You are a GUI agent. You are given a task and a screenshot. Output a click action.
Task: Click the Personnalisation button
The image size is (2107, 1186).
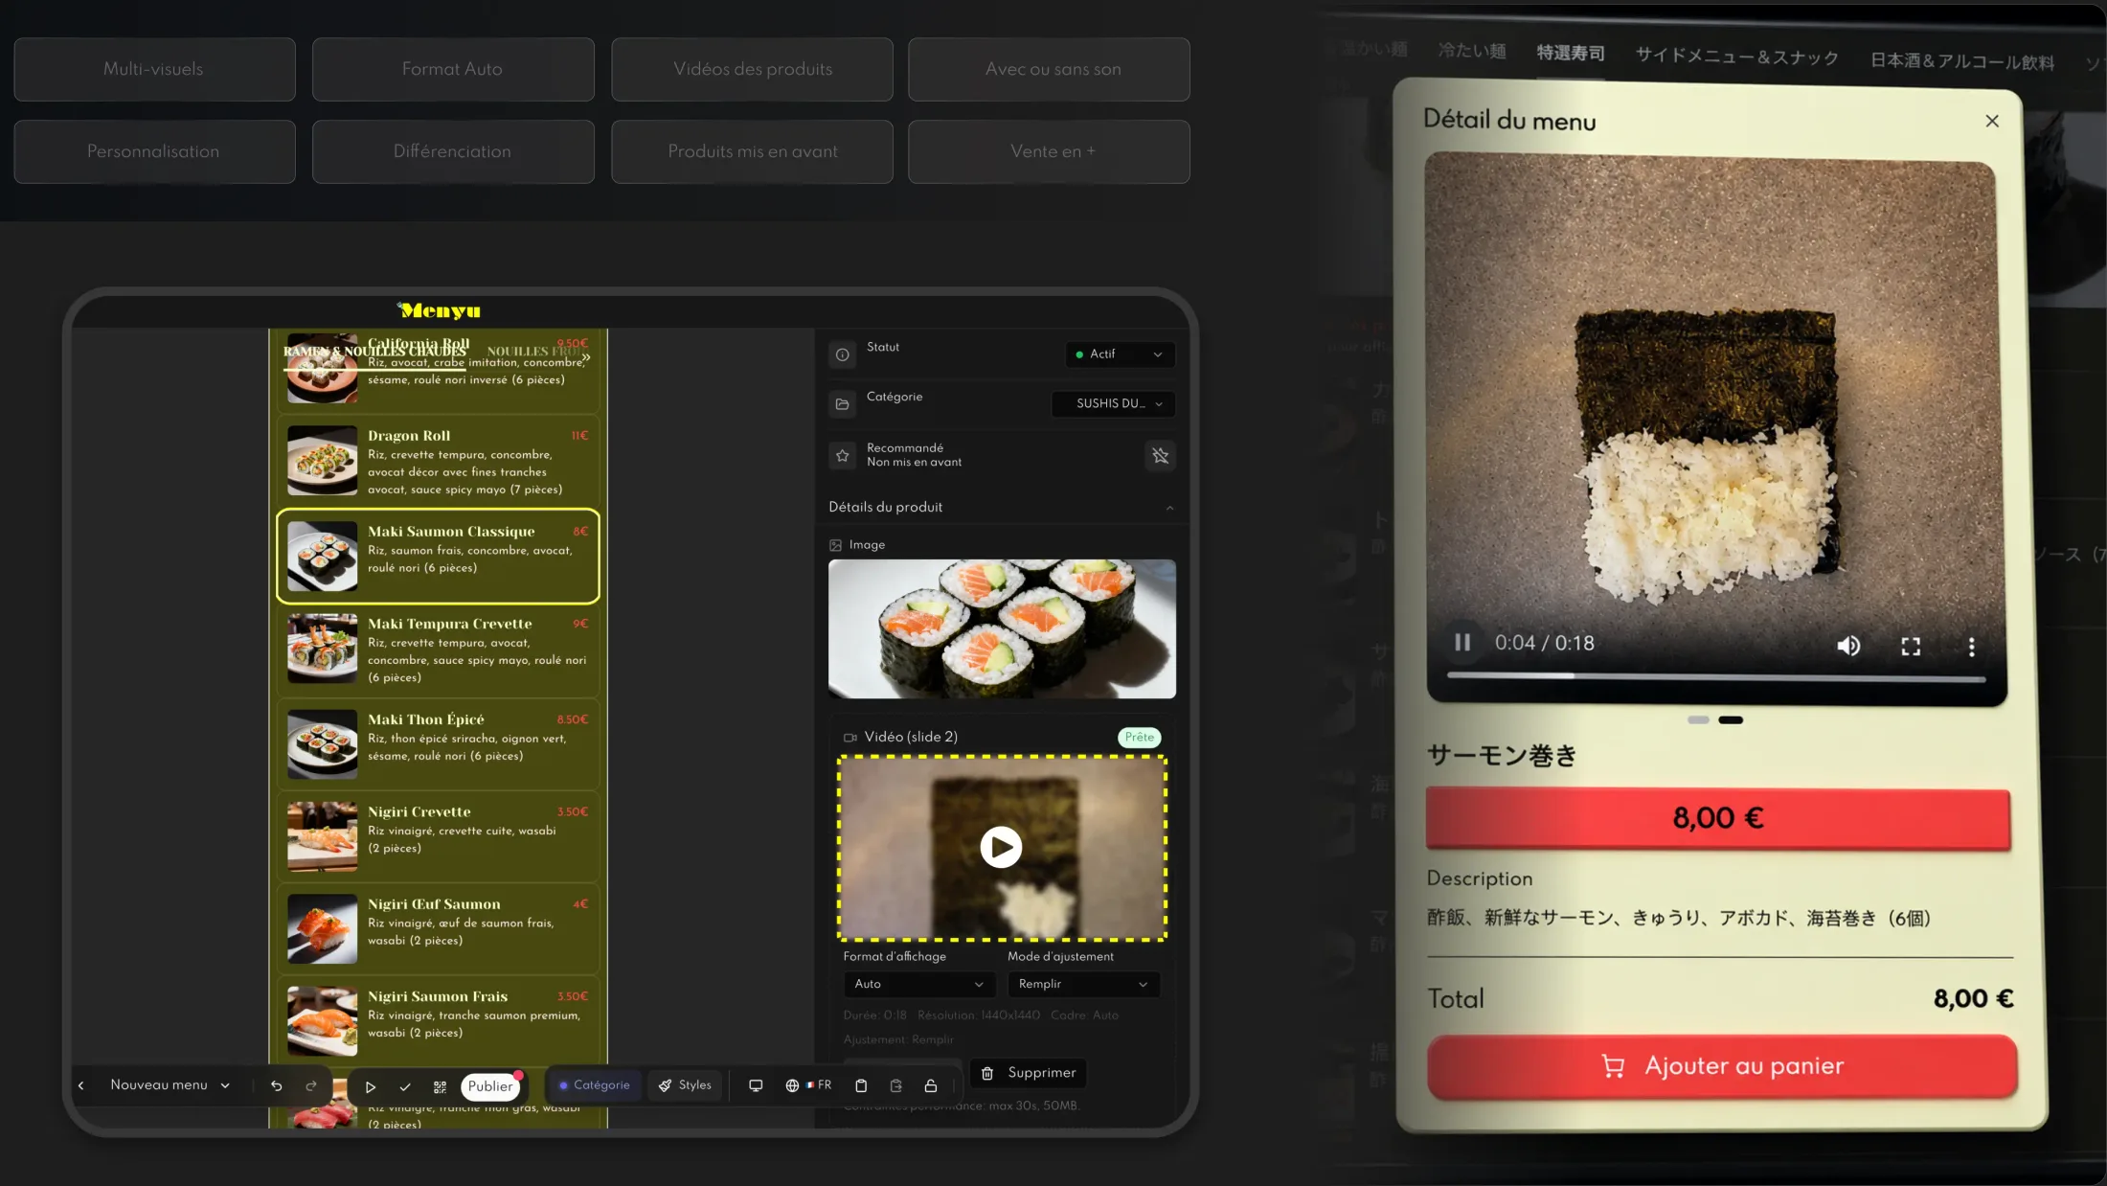[154, 151]
